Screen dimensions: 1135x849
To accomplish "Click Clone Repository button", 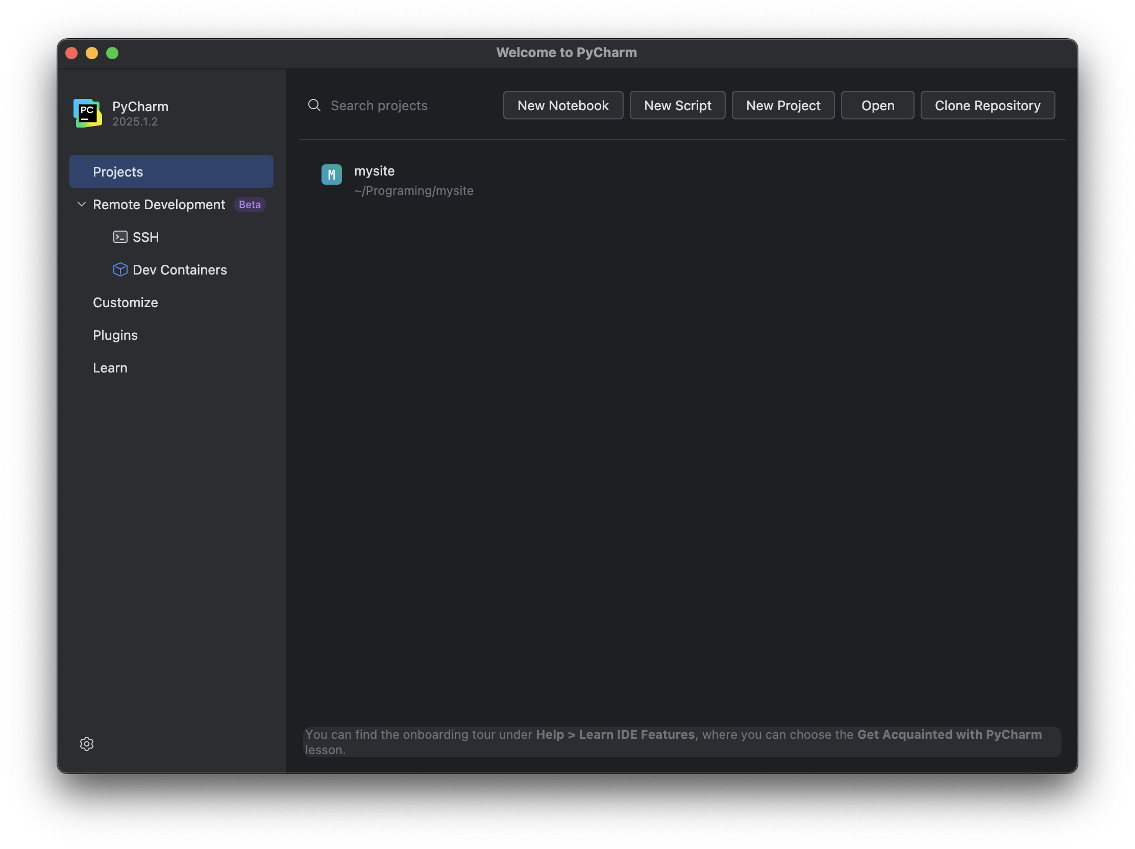I will point(986,105).
